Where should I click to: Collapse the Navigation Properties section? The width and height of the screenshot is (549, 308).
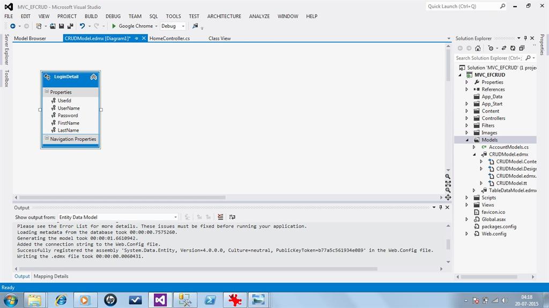[x=47, y=138]
